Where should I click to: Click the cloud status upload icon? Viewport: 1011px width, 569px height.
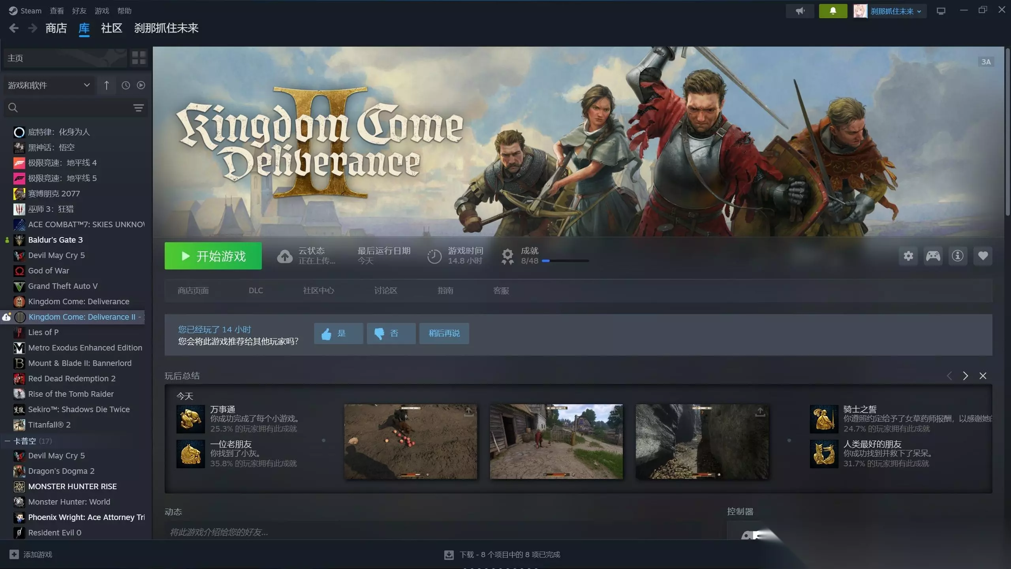click(285, 256)
